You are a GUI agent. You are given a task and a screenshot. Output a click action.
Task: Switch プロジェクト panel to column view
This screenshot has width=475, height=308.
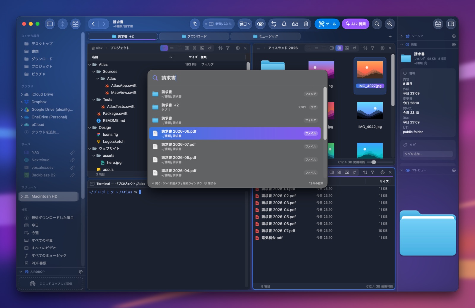[x=187, y=48]
